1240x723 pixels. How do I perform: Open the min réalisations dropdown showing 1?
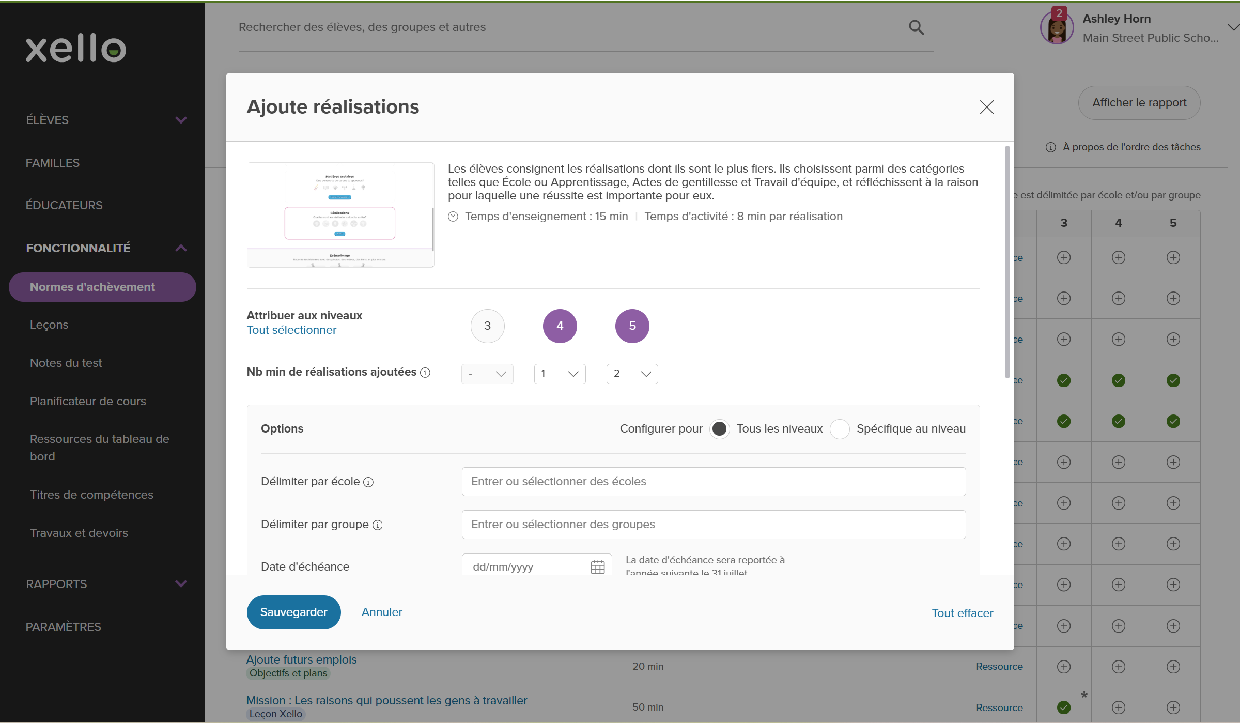coord(560,374)
